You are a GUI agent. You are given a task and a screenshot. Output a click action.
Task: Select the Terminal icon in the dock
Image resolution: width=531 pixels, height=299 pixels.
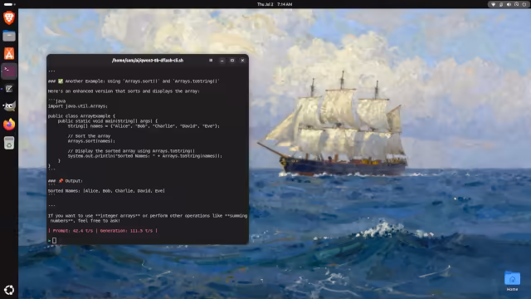[9, 71]
